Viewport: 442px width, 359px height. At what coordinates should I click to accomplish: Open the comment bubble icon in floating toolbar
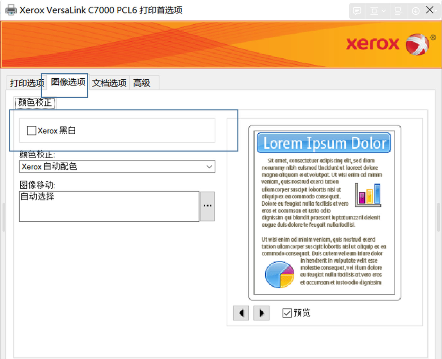[x=357, y=11]
